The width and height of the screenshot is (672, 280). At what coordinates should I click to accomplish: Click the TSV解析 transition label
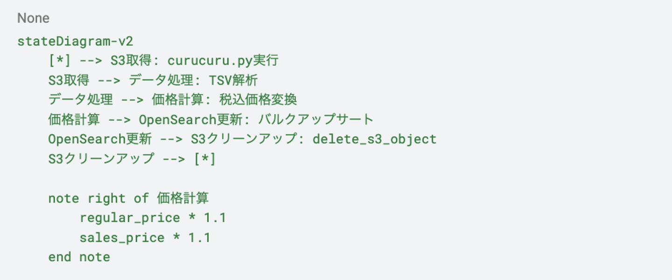pyautogui.click(x=232, y=81)
